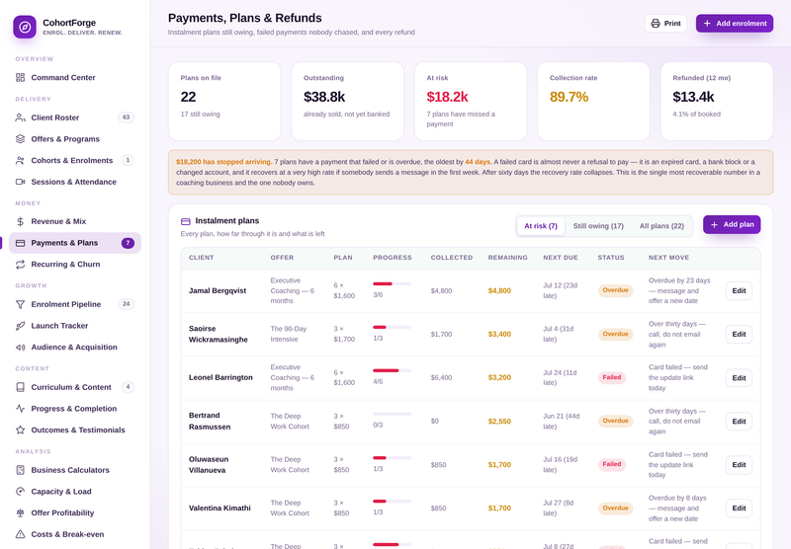Click Jamal Bergqvist's 3/6 progress bar
This screenshot has width=791, height=549.
pyautogui.click(x=392, y=284)
